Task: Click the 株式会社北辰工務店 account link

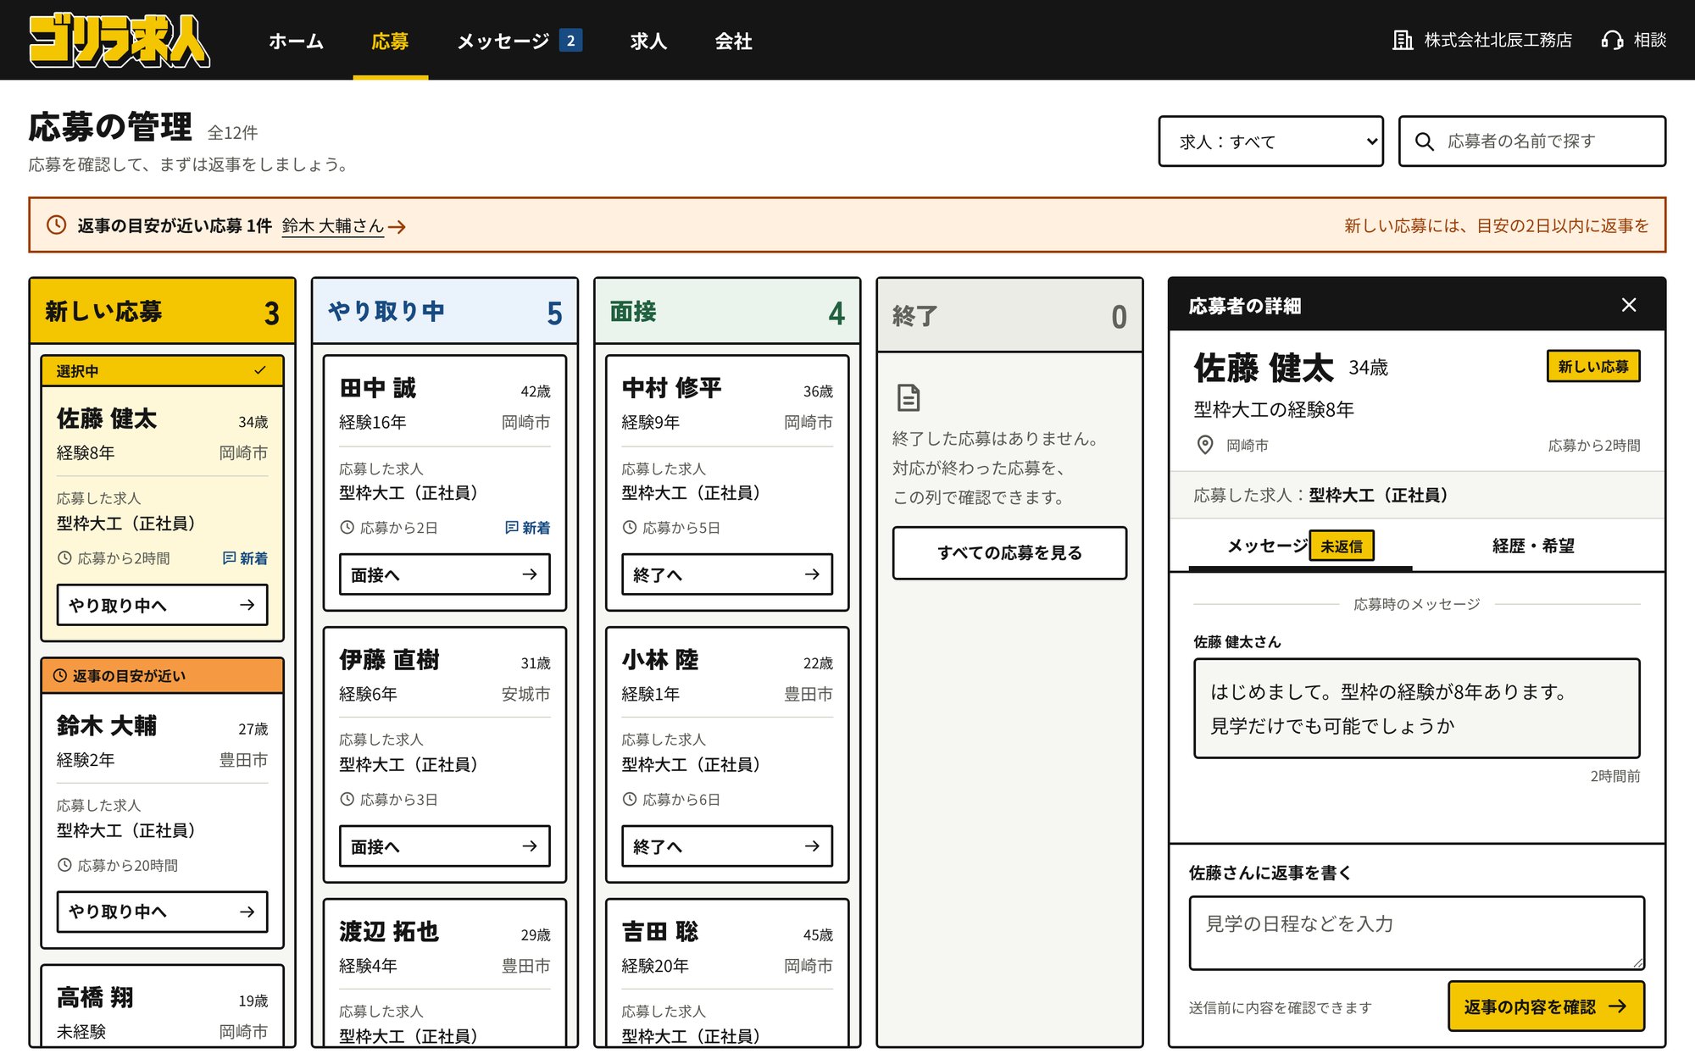Action: pos(1482,40)
